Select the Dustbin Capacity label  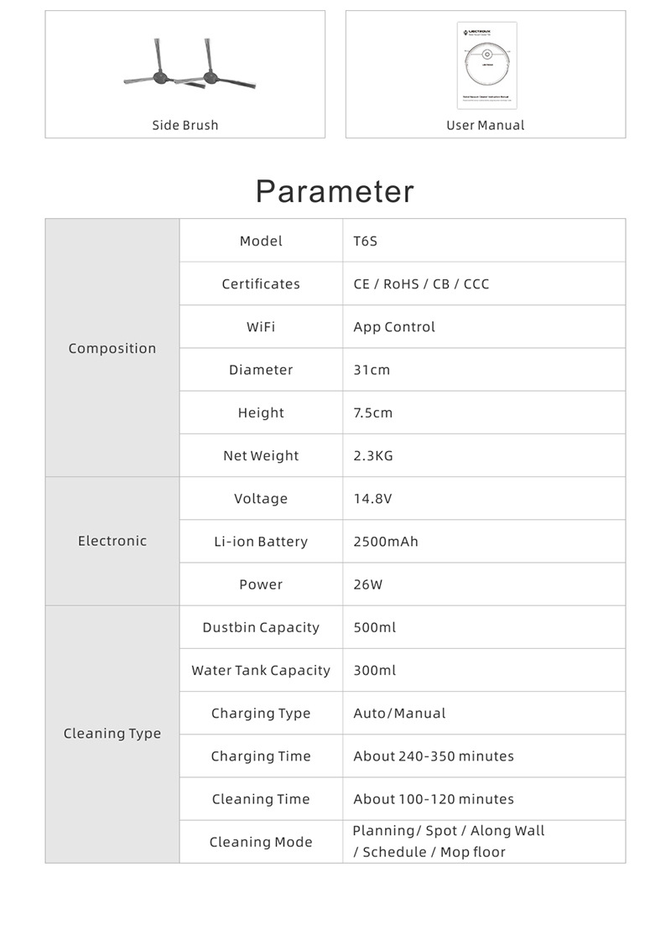click(x=261, y=627)
